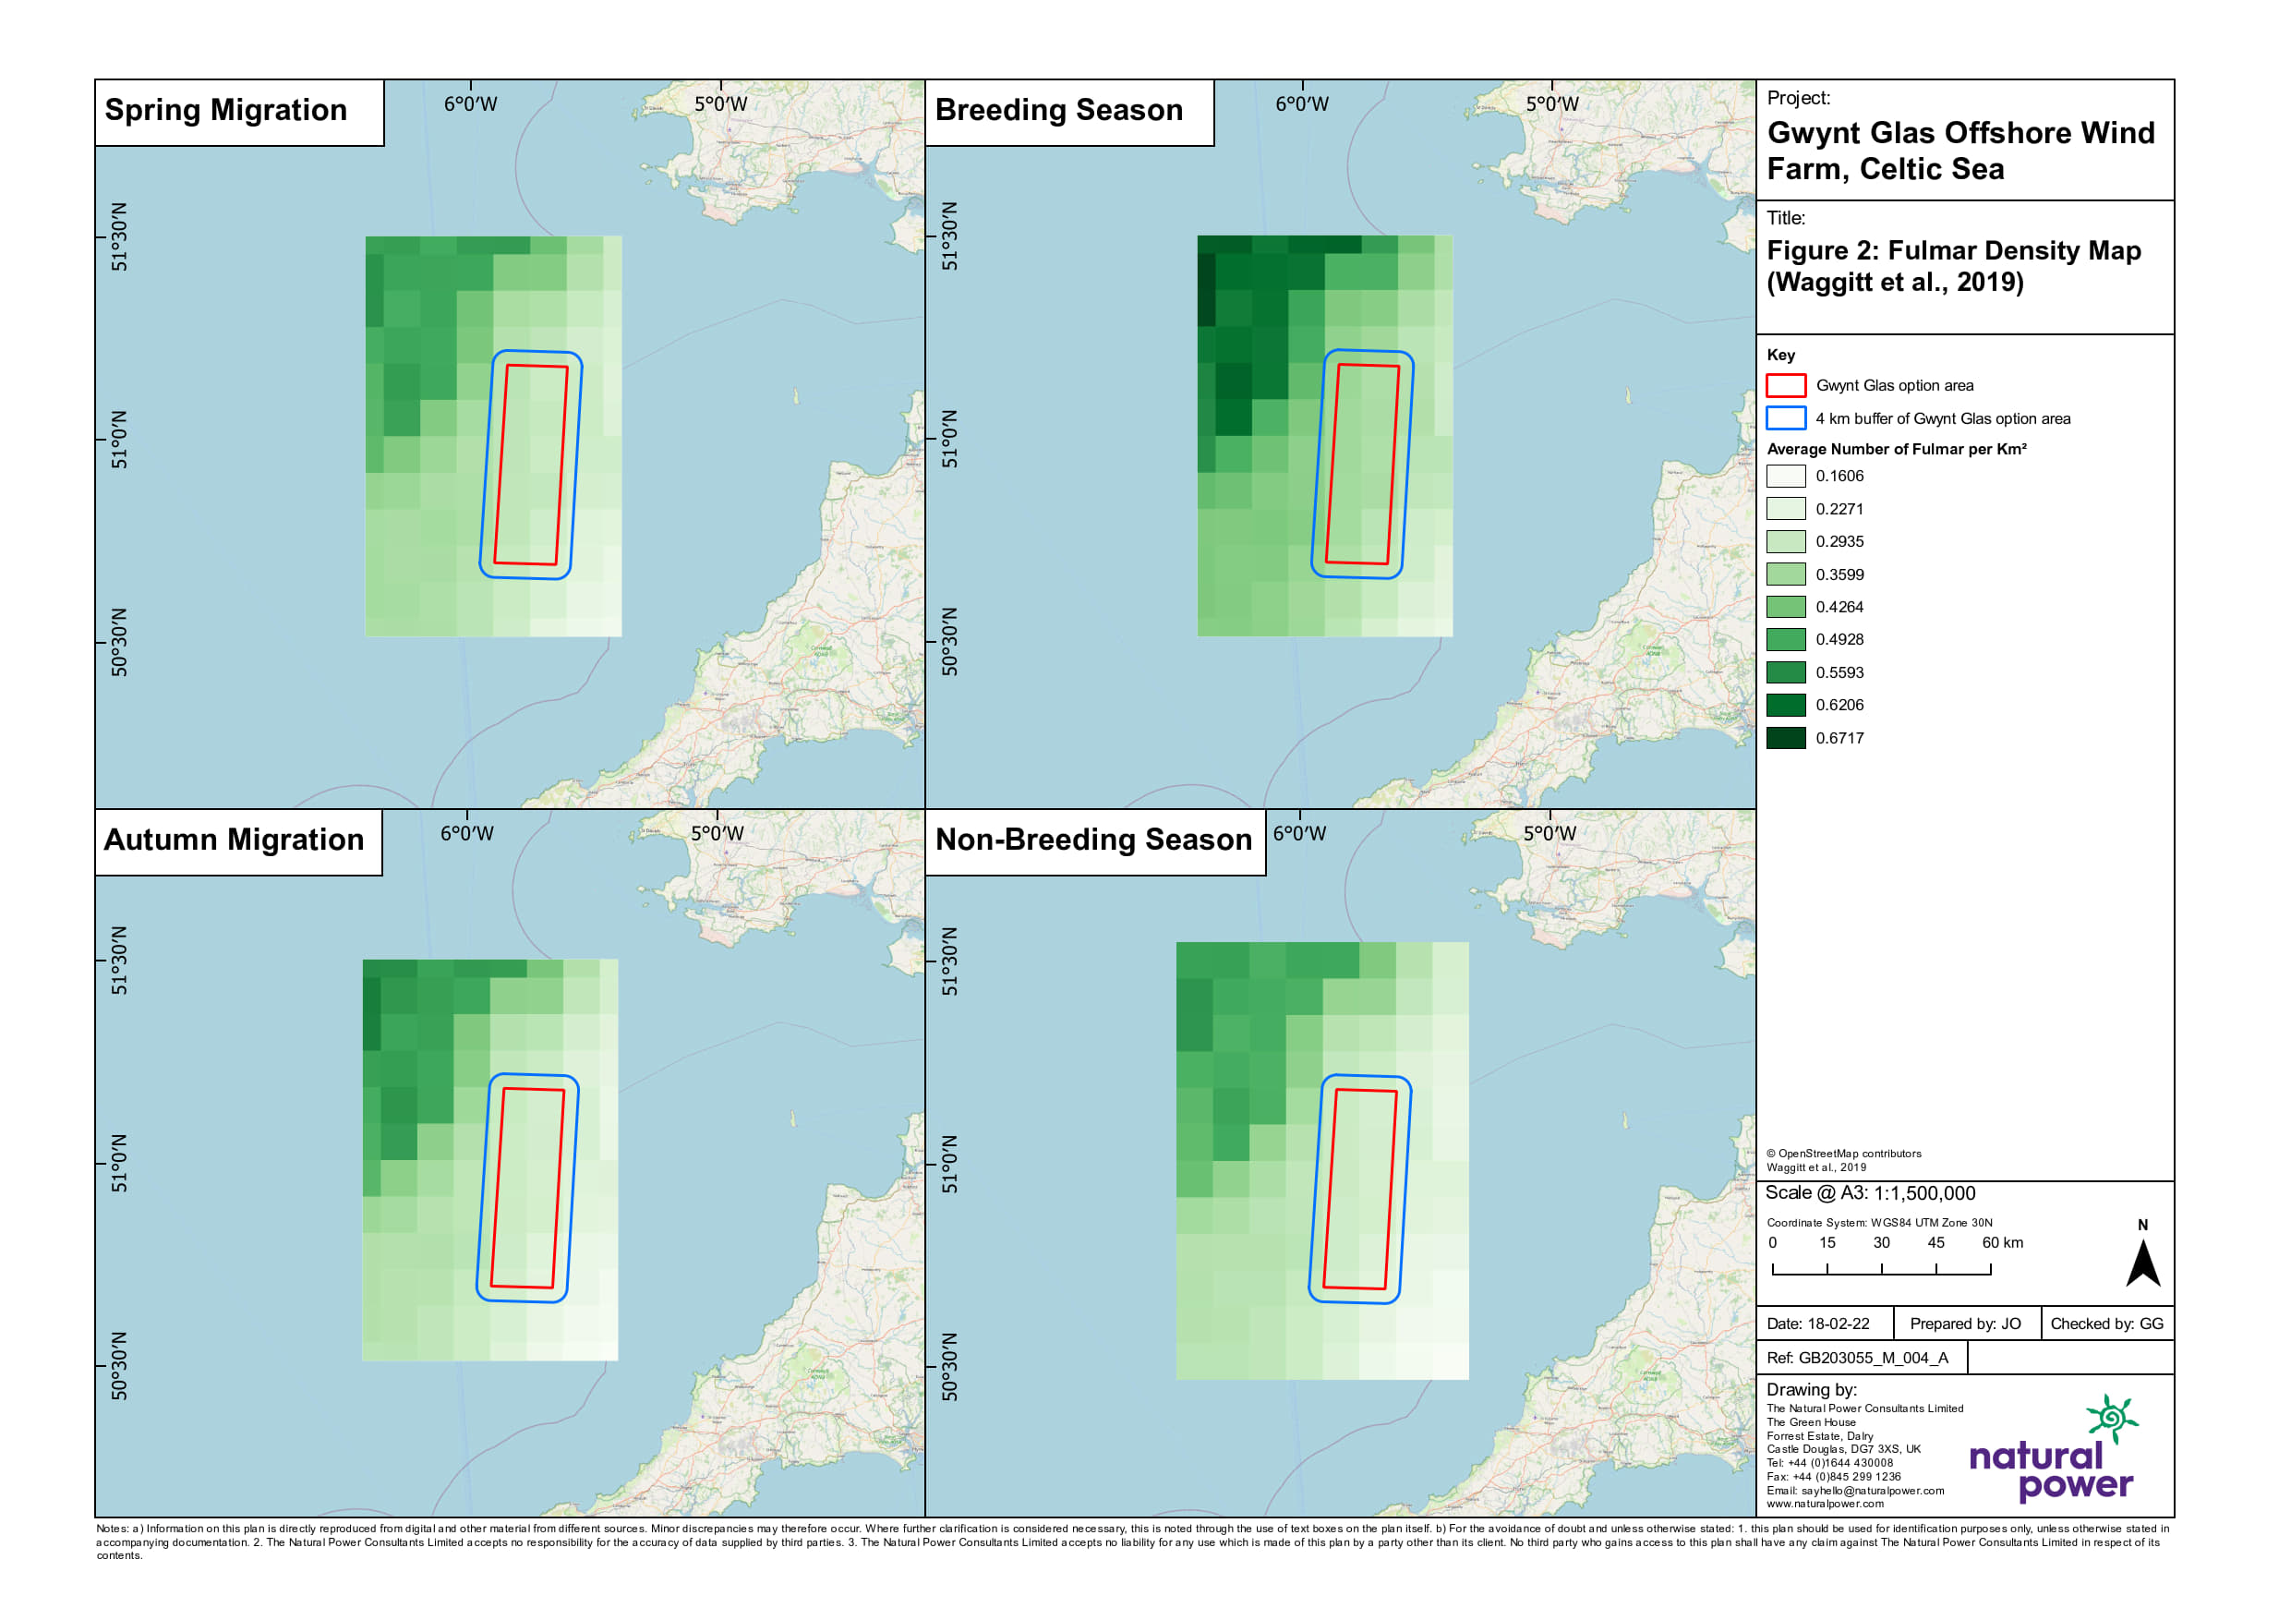Click the blue 4 km buffer symbol
The width and height of the screenshot is (2291, 1620).
coord(1785,418)
